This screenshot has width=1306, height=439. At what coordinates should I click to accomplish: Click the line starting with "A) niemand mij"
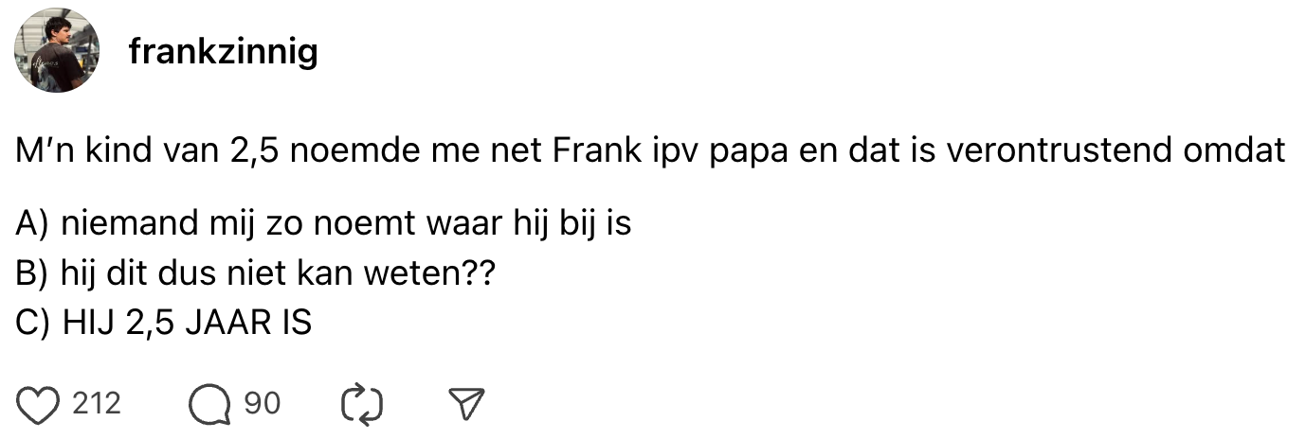tap(324, 224)
